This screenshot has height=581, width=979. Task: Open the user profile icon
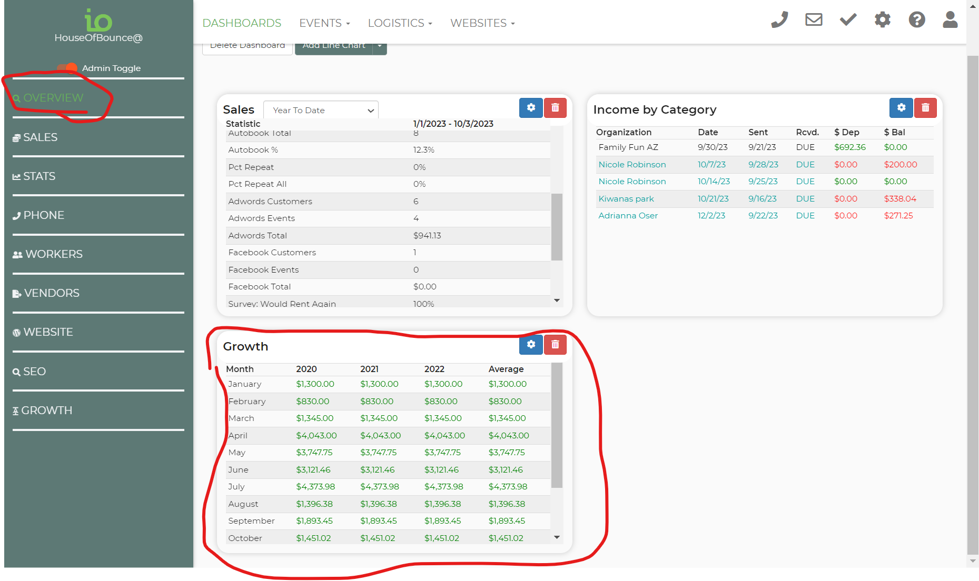(x=950, y=20)
